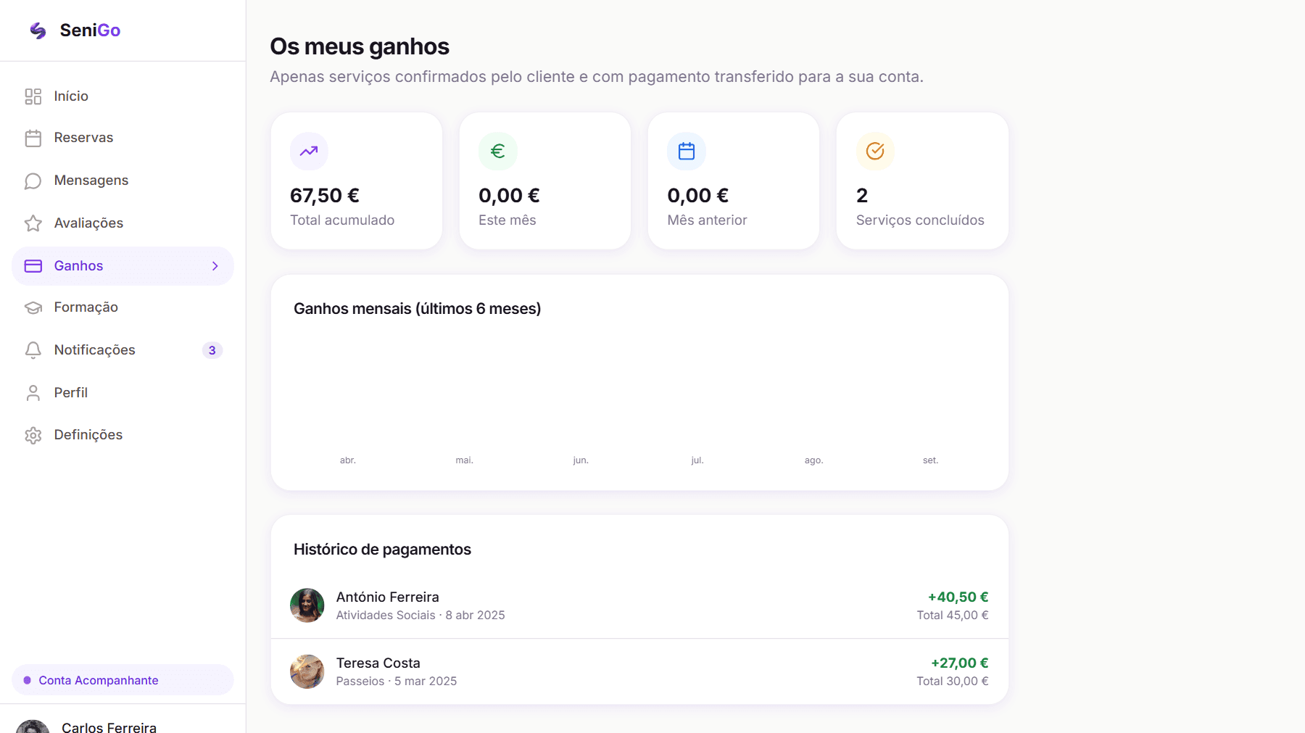Click the SeniGo brand name
The height and width of the screenshot is (733, 1305).
click(x=90, y=30)
